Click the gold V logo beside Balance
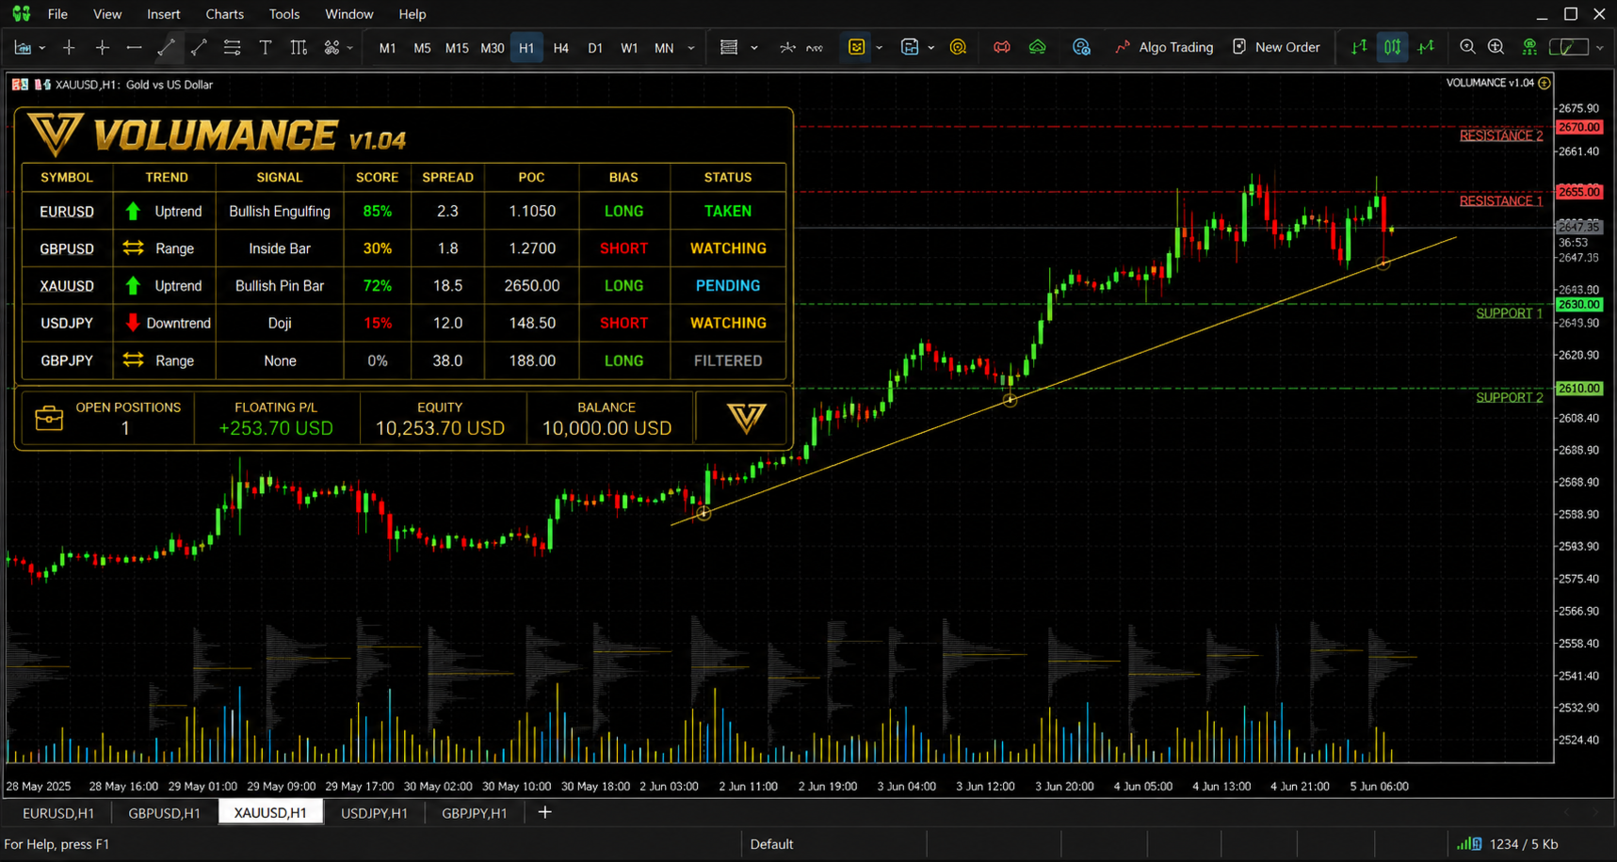Viewport: 1617px width, 862px height. tap(746, 418)
